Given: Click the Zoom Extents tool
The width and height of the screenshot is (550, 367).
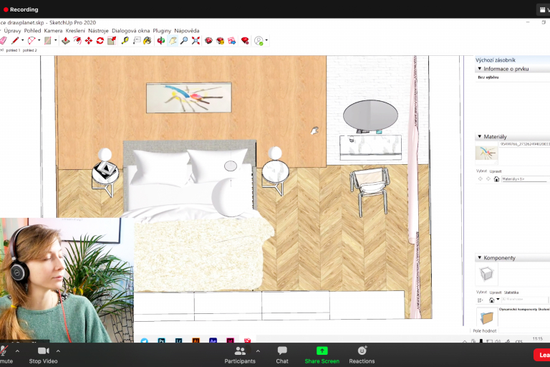Looking at the screenshot, I should click(x=196, y=41).
